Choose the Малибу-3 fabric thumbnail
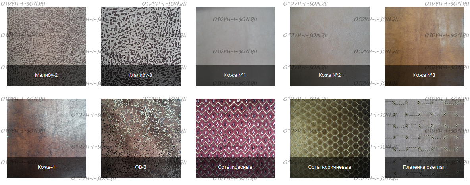 click(141, 46)
